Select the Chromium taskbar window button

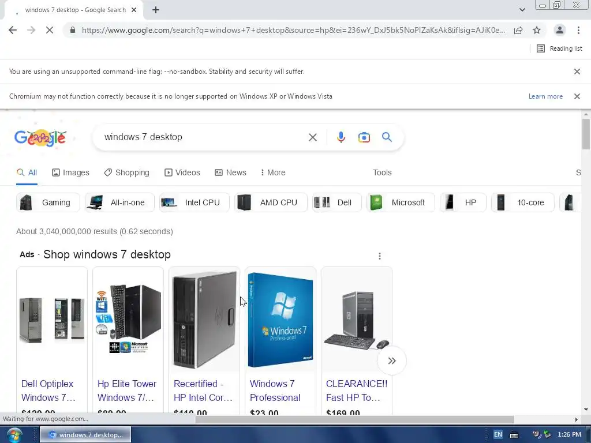(85, 435)
